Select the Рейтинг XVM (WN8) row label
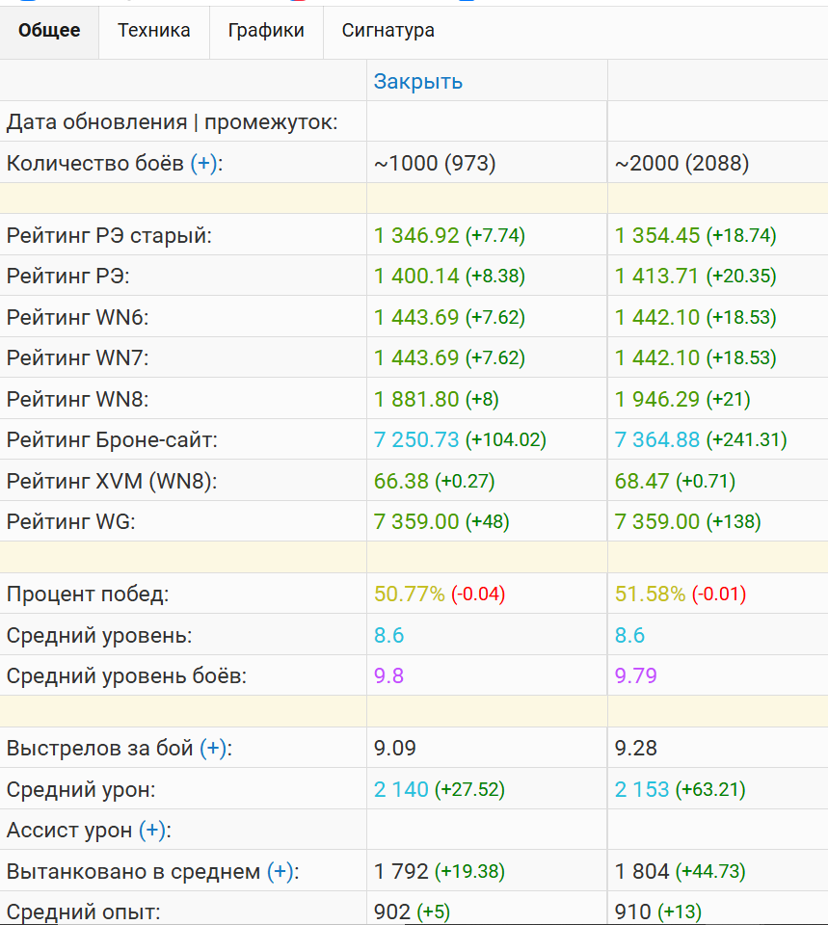The width and height of the screenshot is (828, 925). pos(112,481)
